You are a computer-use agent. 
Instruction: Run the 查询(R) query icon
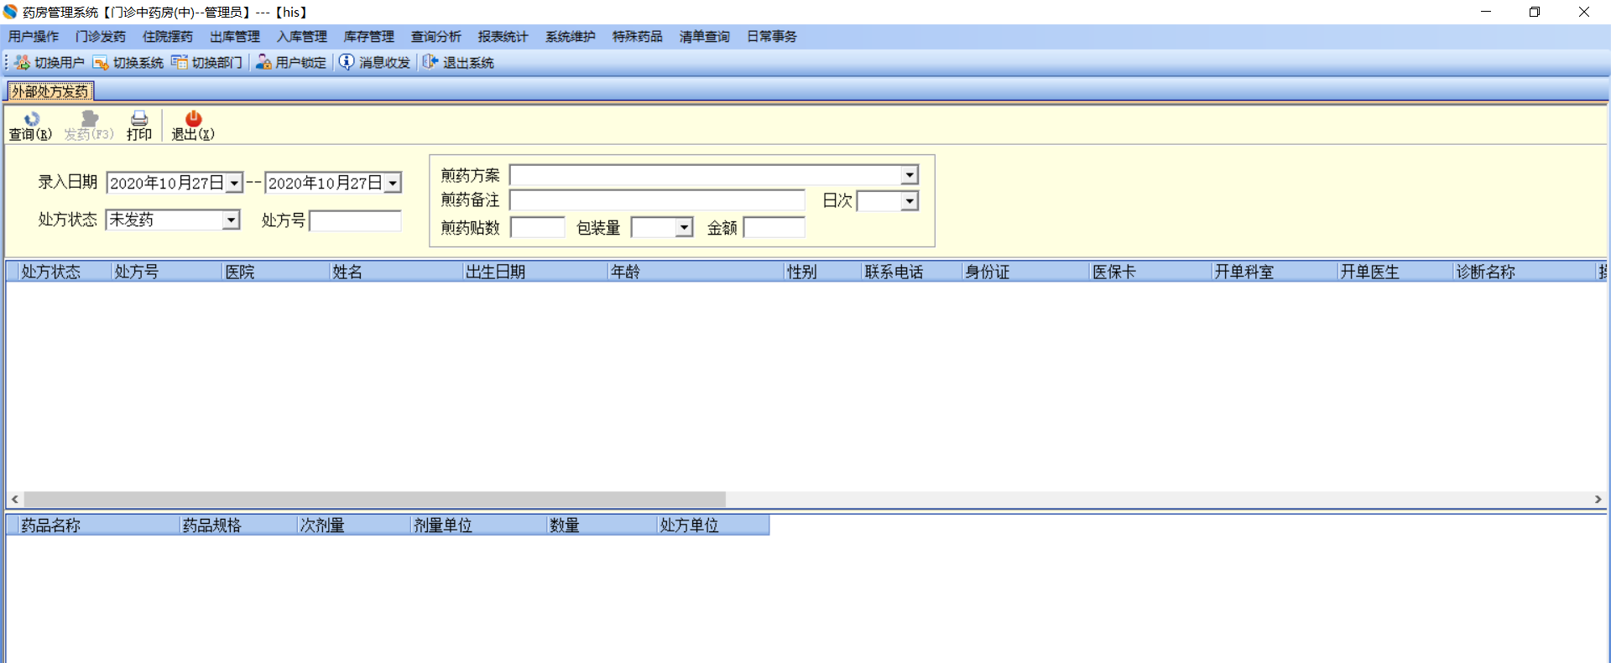31,119
